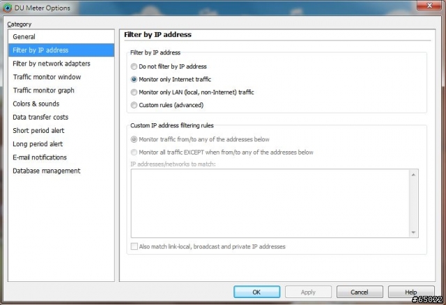Open E-mail notifications category
The width and height of the screenshot is (446, 305).
pos(61,157)
